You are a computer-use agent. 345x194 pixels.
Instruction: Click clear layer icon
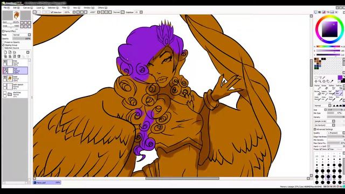(x=15, y=57)
